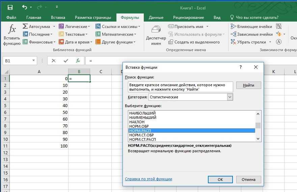Select column A header
The image size is (297, 192).
pos(39,72)
